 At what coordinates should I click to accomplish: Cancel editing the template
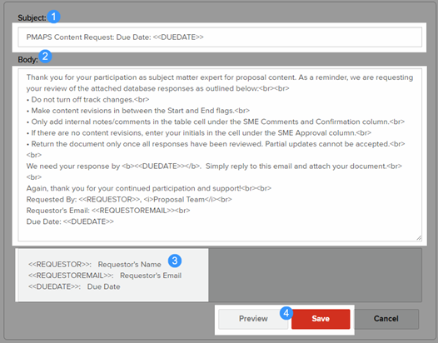[x=386, y=319]
